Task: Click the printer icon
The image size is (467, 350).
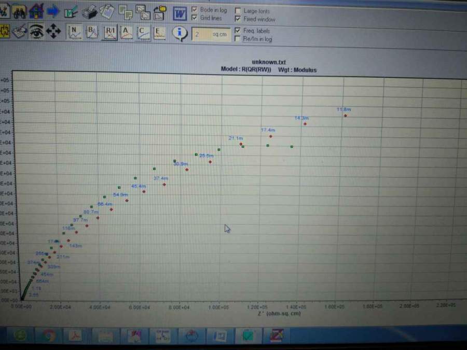Action: pos(89,12)
